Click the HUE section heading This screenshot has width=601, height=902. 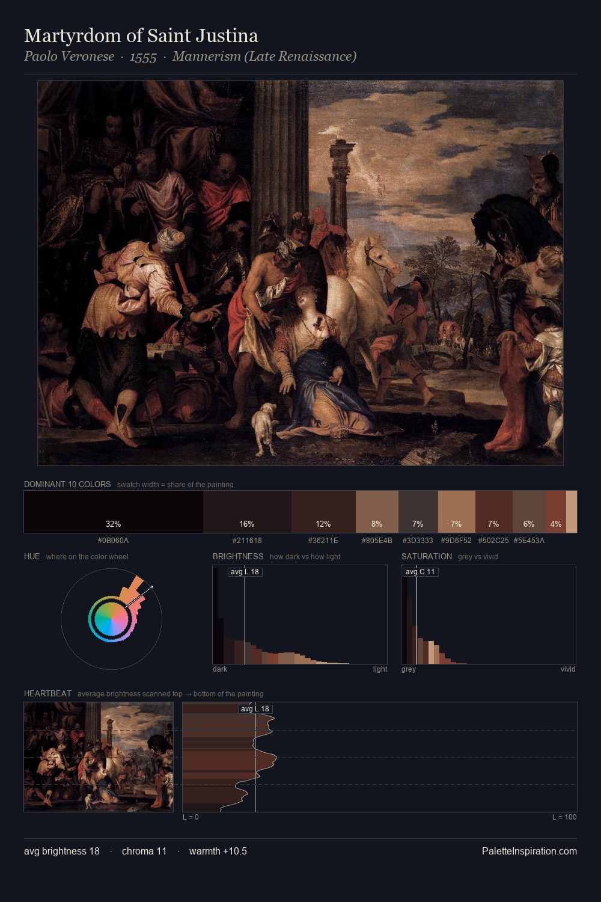coord(32,556)
